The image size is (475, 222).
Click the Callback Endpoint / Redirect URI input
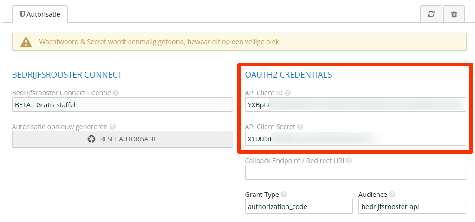coord(355,172)
